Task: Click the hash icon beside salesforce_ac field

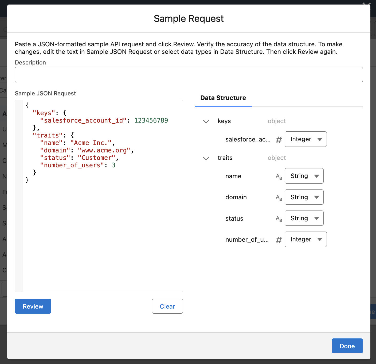Action: click(x=279, y=140)
